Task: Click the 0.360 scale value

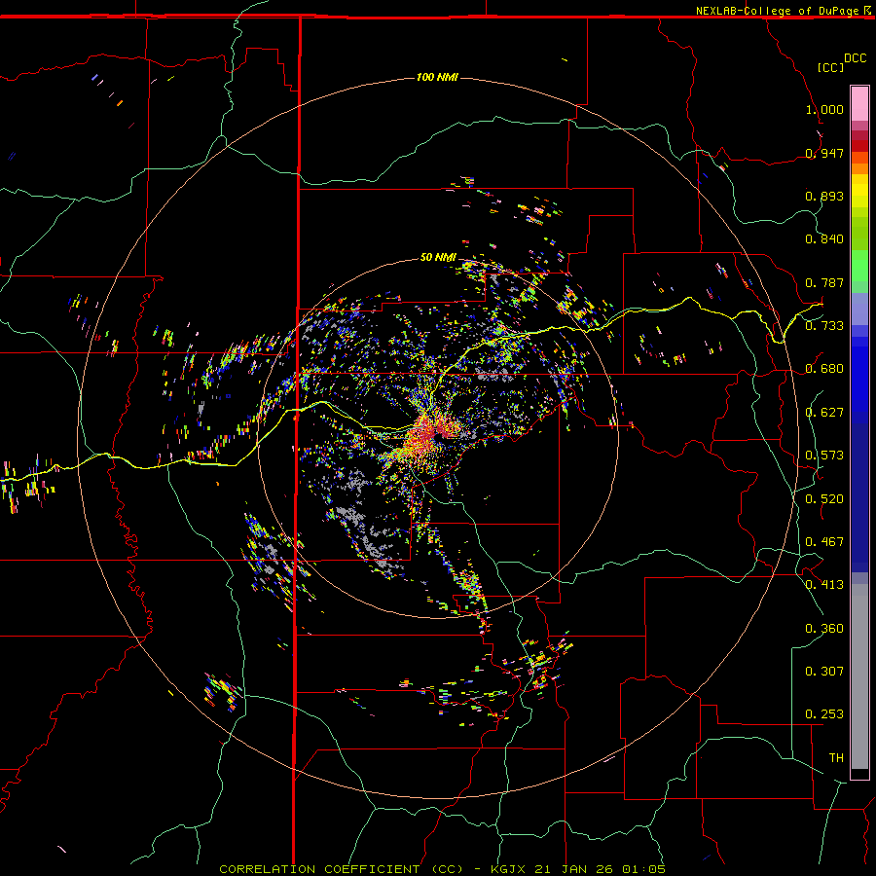Action: [x=824, y=629]
